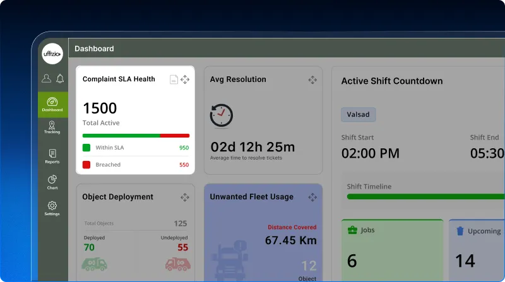This screenshot has height=282, width=505.
Task: Open the Jobs card
Action: coord(392,250)
